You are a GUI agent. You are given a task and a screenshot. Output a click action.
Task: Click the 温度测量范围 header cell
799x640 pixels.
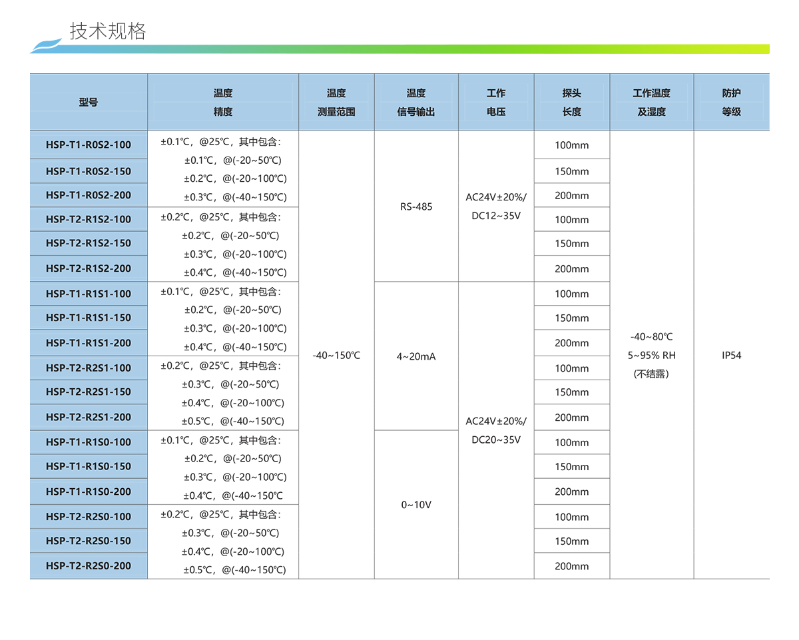point(336,103)
